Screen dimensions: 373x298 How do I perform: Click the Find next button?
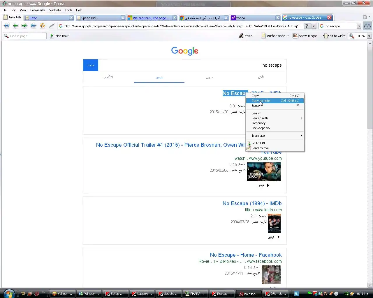point(59,36)
